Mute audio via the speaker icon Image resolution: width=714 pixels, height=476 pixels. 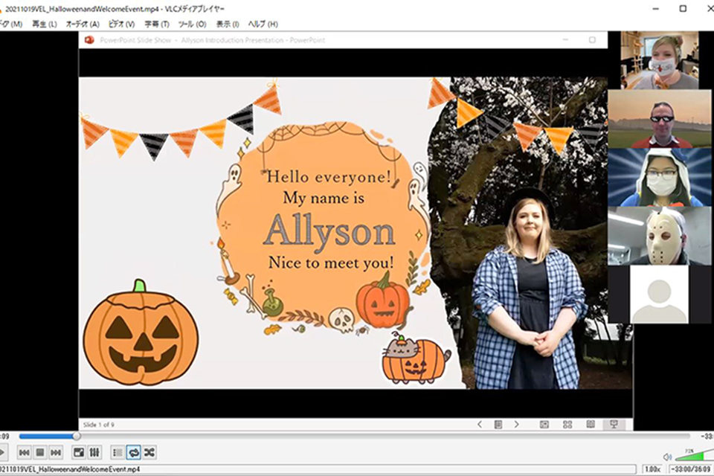667,457
